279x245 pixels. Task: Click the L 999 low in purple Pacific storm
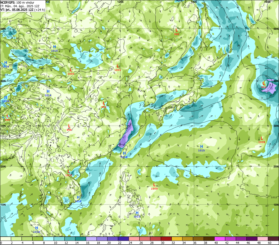point(264,85)
